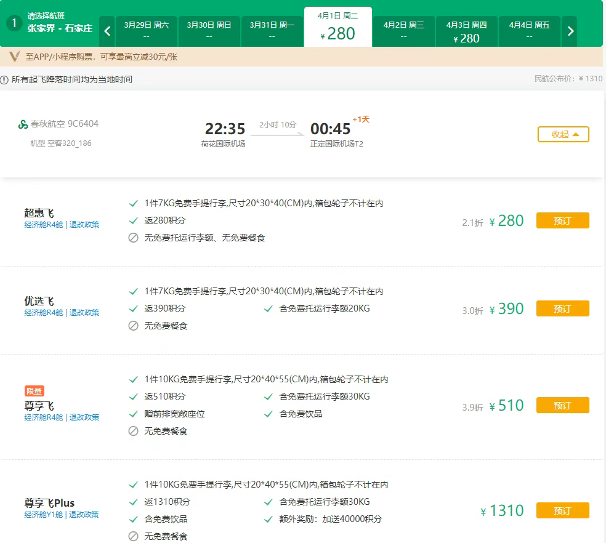606x543 pixels.
Task: Click the next dates right arrow
Action: tap(570, 31)
